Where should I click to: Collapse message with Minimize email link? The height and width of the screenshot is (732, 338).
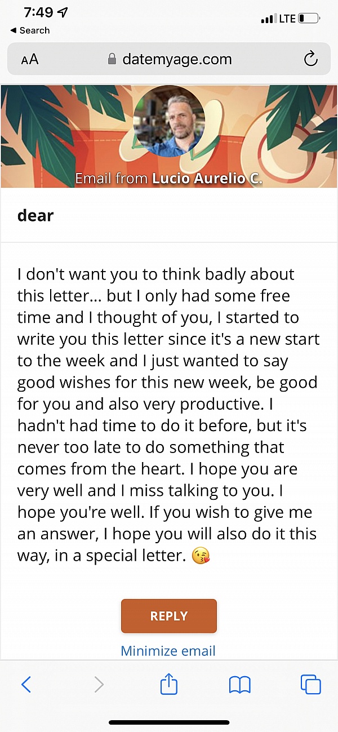(168, 651)
